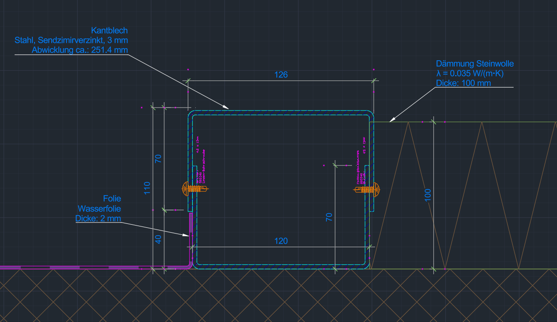Select the orange screw on the right side
Viewport: 557px width, 322px height.
click(x=367, y=189)
